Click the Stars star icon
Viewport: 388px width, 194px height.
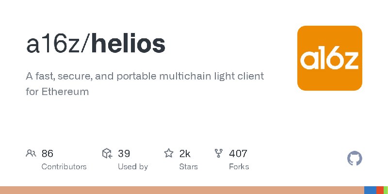coord(169,154)
